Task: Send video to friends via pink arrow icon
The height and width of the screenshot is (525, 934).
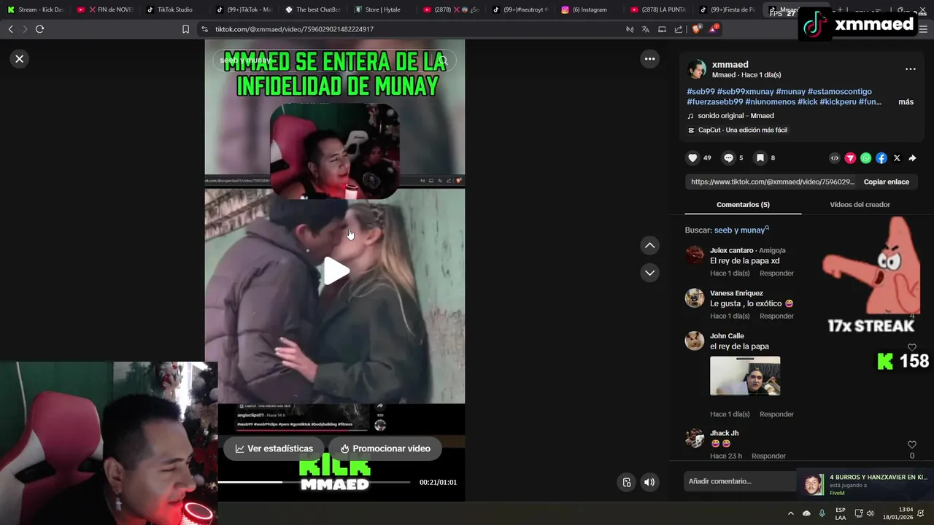Action: 850,157
